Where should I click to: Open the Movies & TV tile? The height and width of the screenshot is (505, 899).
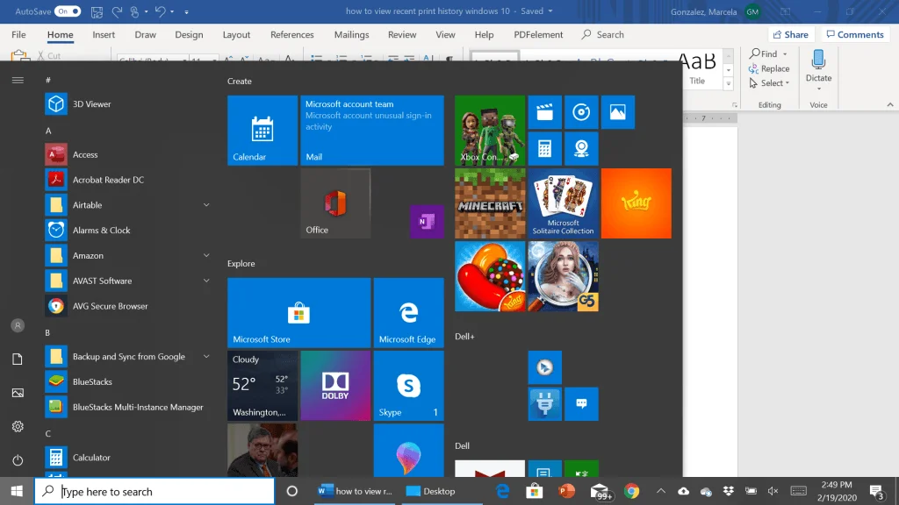pyautogui.click(x=544, y=112)
